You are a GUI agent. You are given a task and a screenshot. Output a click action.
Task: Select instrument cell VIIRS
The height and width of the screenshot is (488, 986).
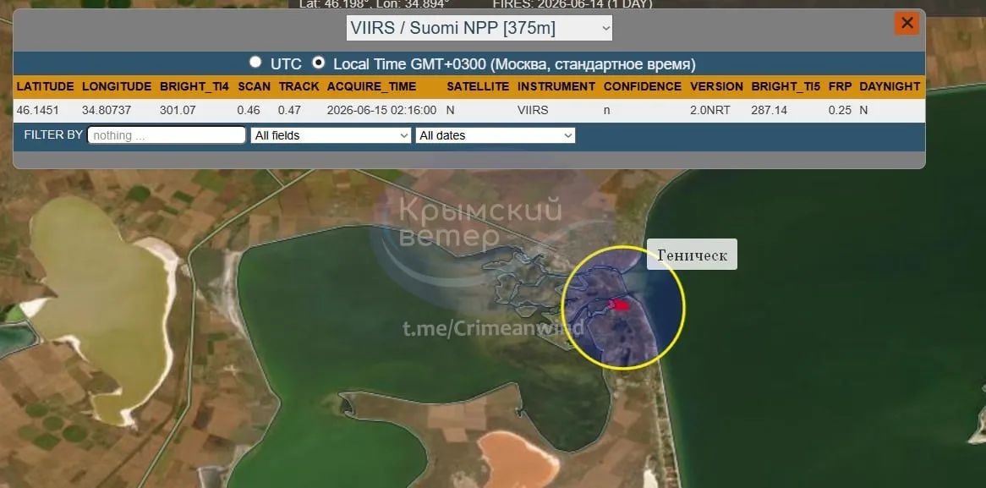(534, 111)
